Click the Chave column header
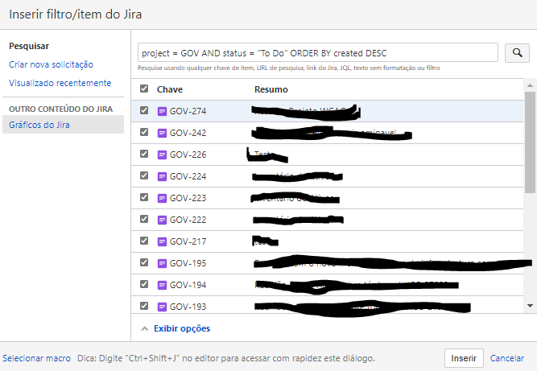The width and height of the screenshot is (537, 371). coord(170,89)
